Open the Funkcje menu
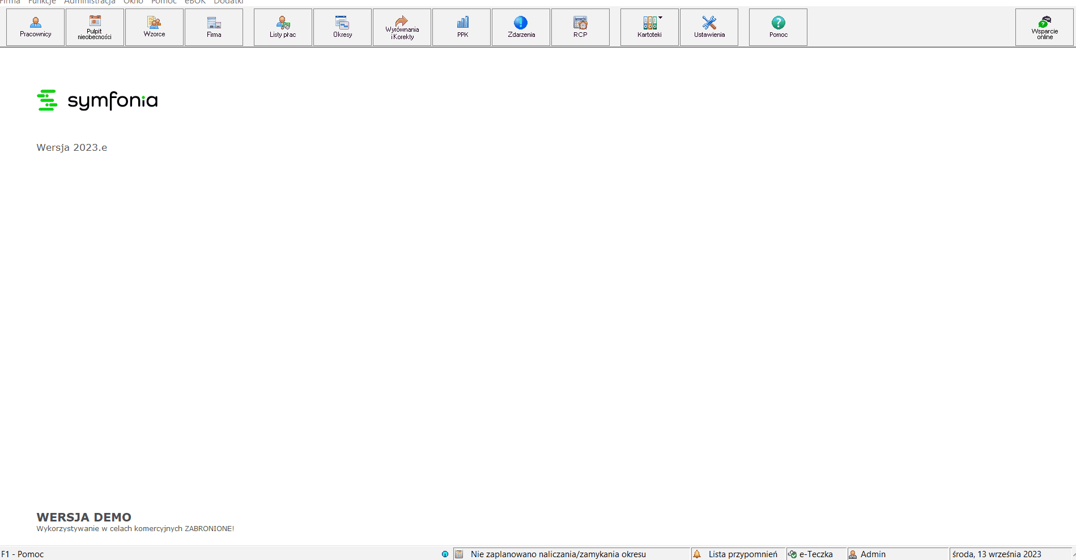Image resolution: width=1076 pixels, height=560 pixels. click(42, 2)
